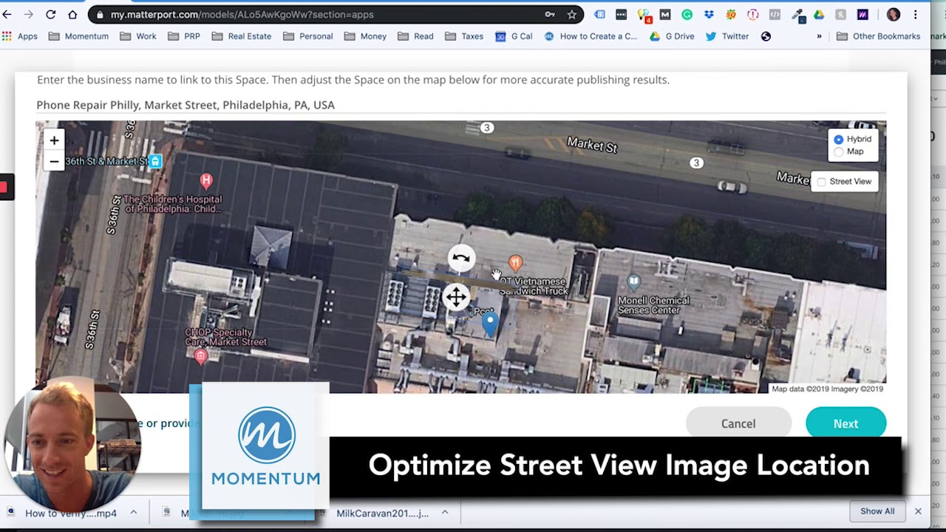Zoom in the map with plus button
946x532 pixels.
[54, 140]
